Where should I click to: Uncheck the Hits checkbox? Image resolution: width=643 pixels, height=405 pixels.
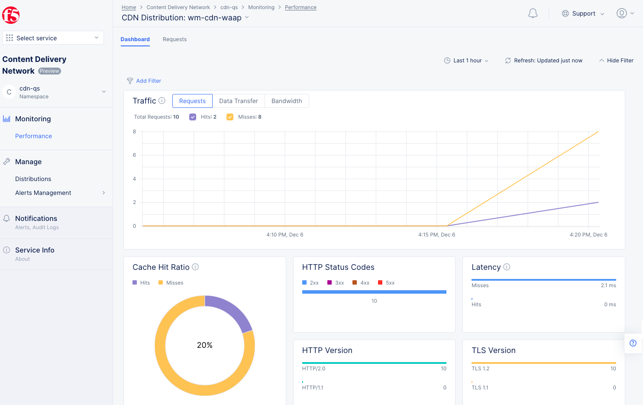(x=192, y=117)
